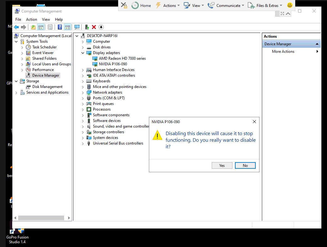Open the remote toolbar View dropdown

coord(194,5)
